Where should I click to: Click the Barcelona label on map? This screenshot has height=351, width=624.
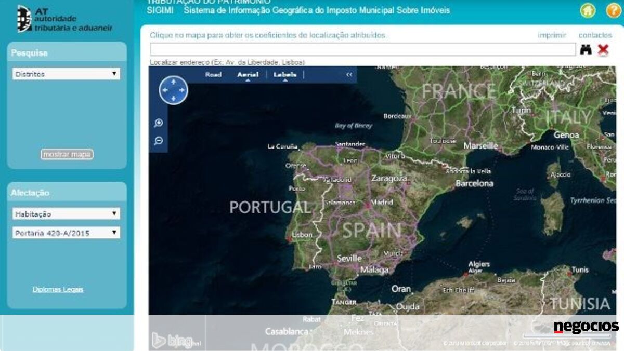[x=474, y=183]
